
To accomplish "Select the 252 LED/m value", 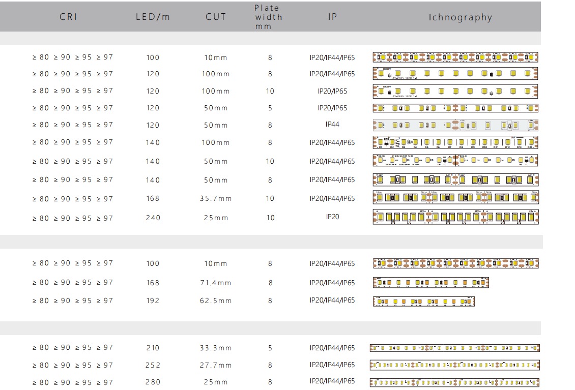I will pyautogui.click(x=153, y=366).
